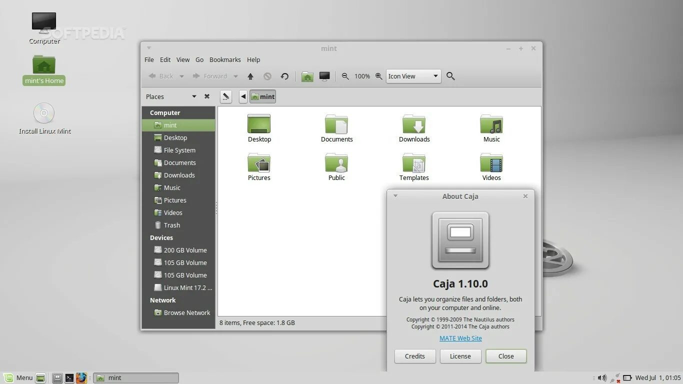683x384 pixels.
Task: Launch Firefox from the panel
Action: (81, 378)
